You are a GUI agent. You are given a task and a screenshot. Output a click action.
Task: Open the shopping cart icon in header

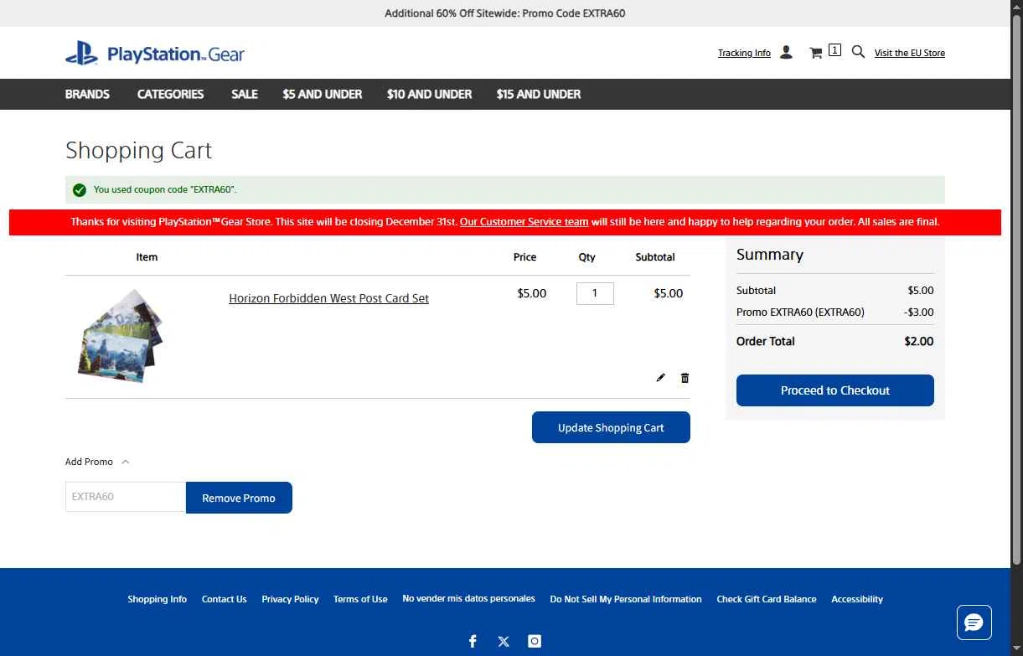[815, 53]
